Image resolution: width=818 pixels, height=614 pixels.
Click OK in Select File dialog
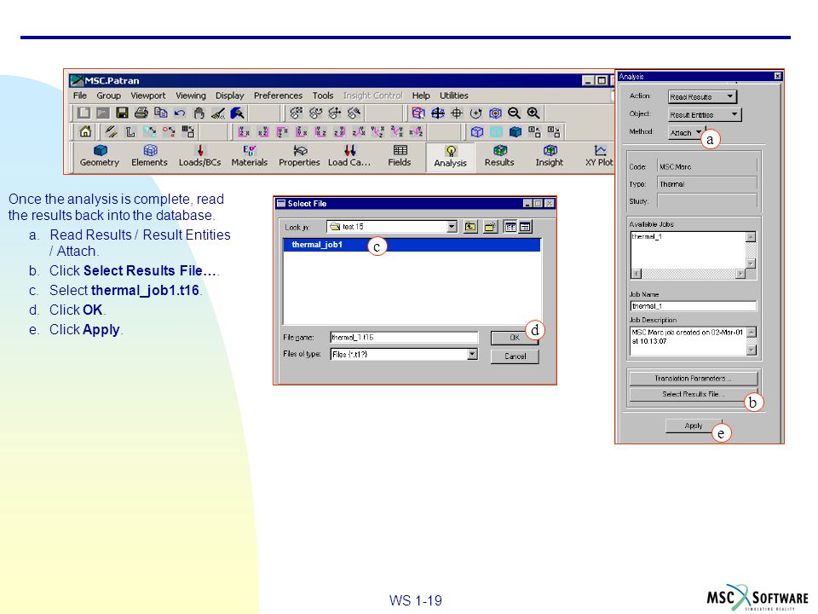coord(515,338)
